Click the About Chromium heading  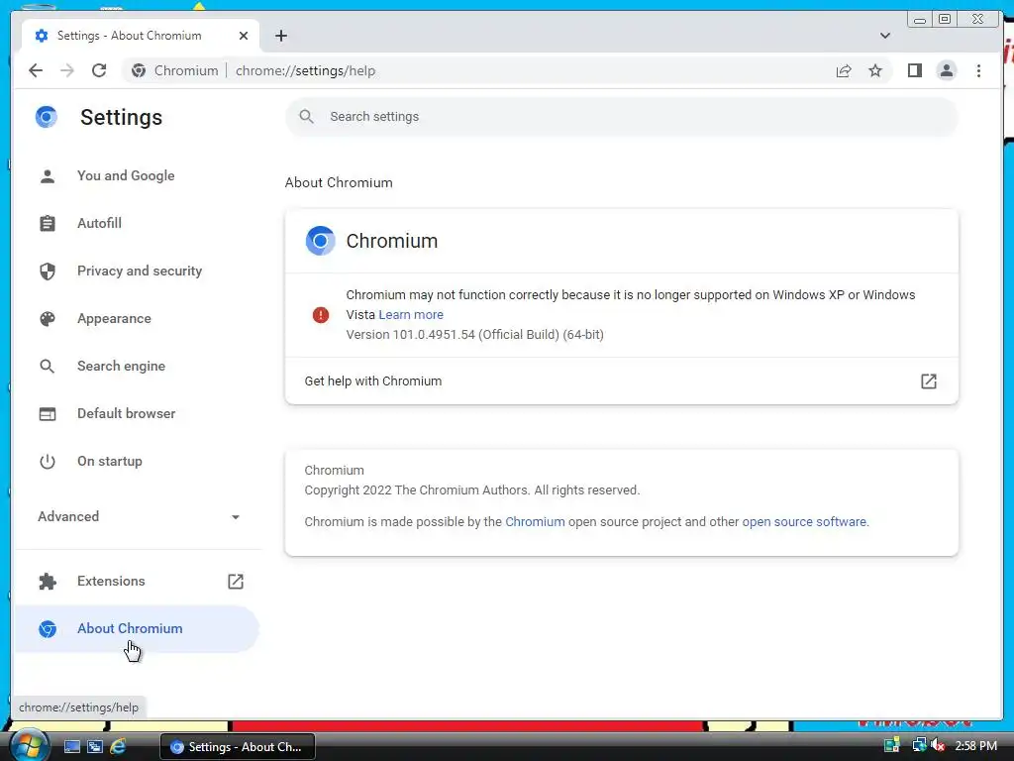point(339,183)
